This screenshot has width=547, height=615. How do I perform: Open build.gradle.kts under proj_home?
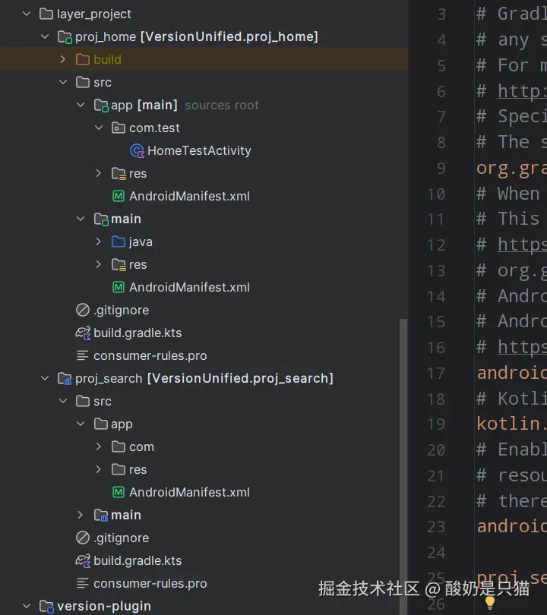[138, 333]
